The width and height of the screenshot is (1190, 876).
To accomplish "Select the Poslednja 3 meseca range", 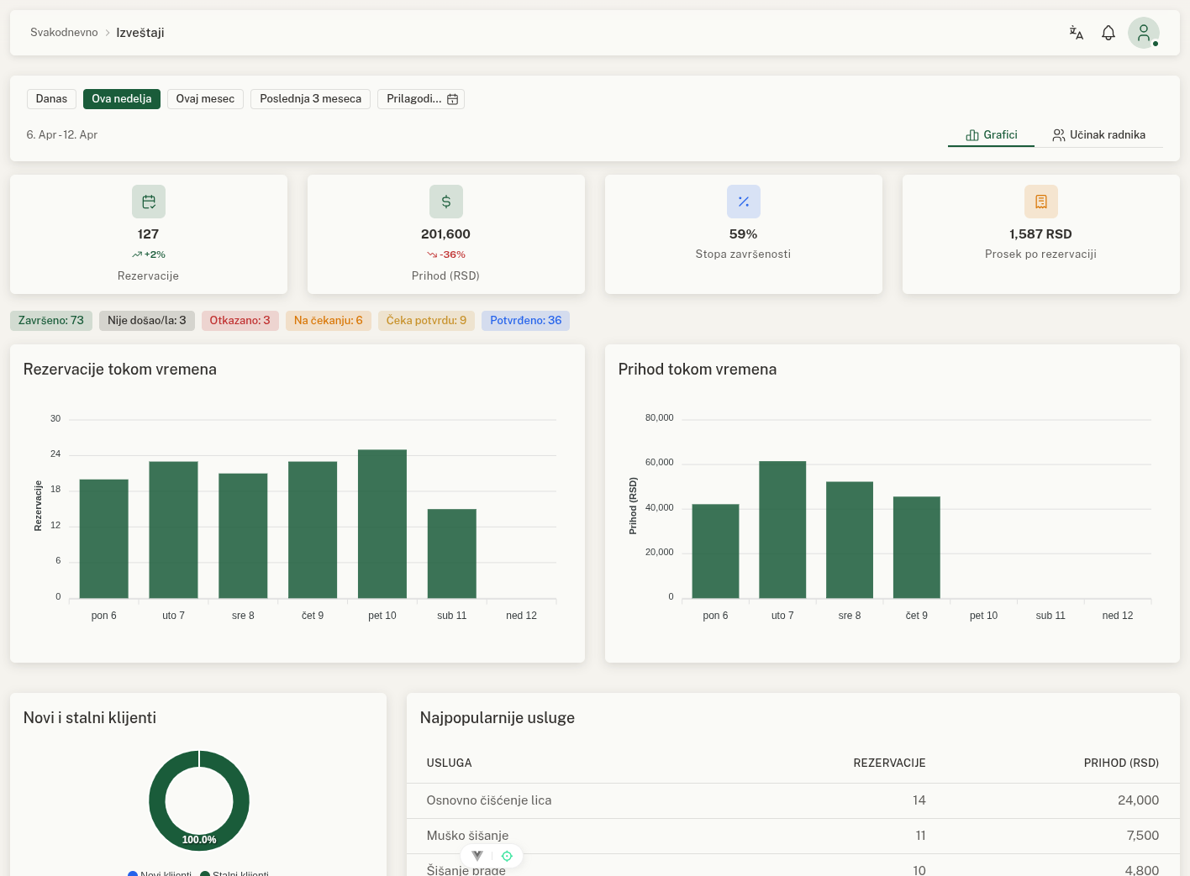I will pos(310,99).
